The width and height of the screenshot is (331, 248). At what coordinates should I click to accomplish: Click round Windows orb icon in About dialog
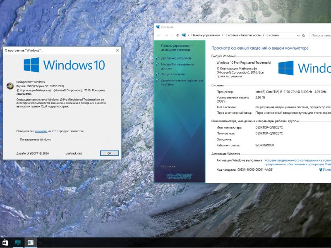click(10, 86)
